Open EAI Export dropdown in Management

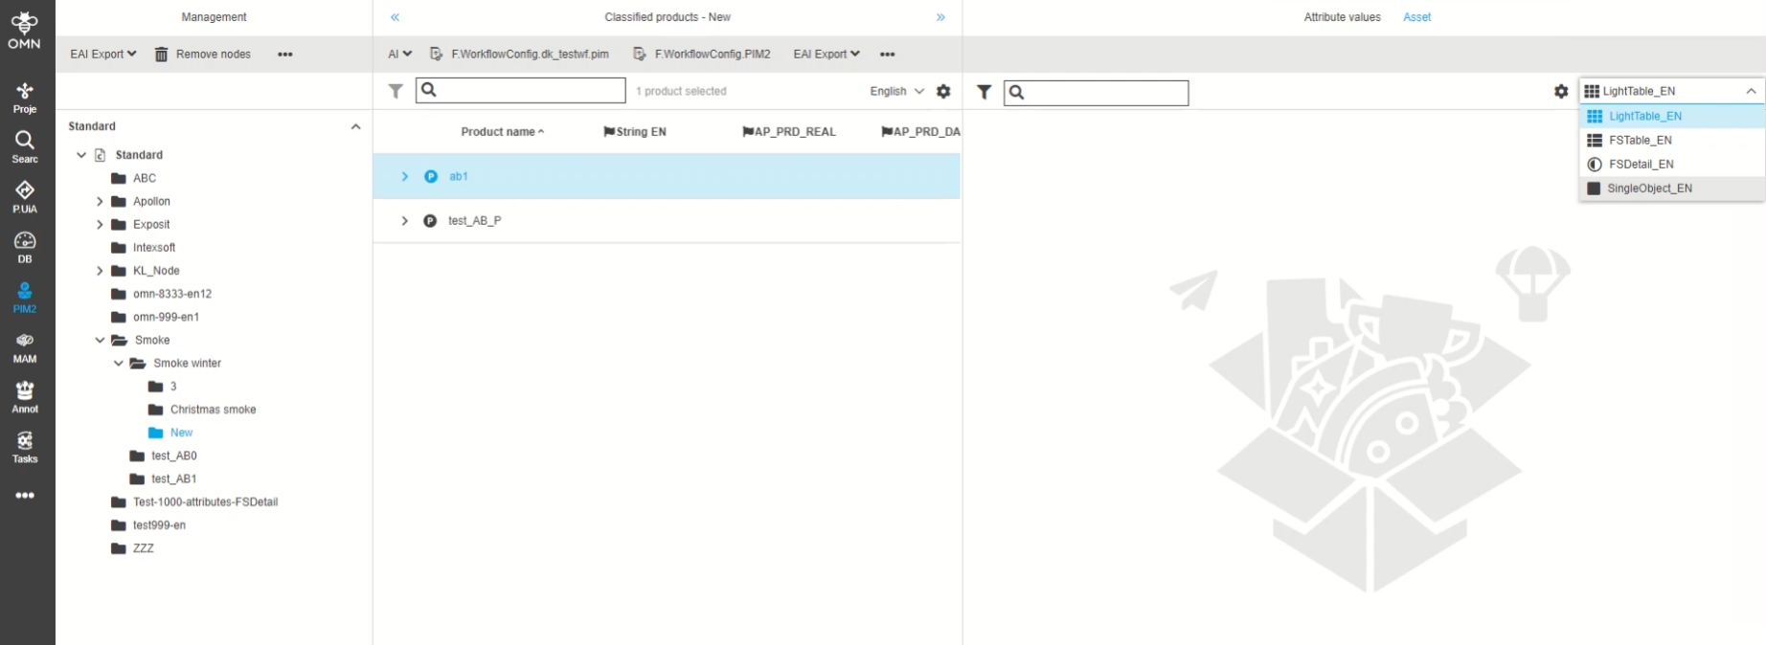click(x=103, y=55)
